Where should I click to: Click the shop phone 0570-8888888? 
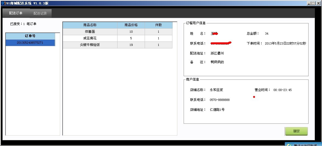[x=220, y=100]
